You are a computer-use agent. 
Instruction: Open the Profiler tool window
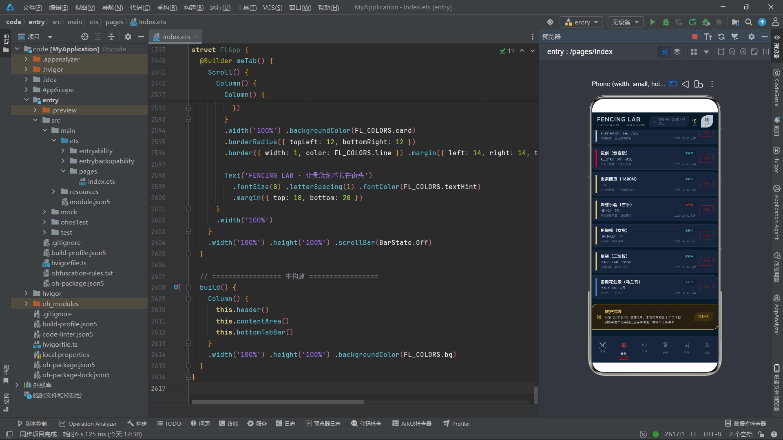pos(457,424)
